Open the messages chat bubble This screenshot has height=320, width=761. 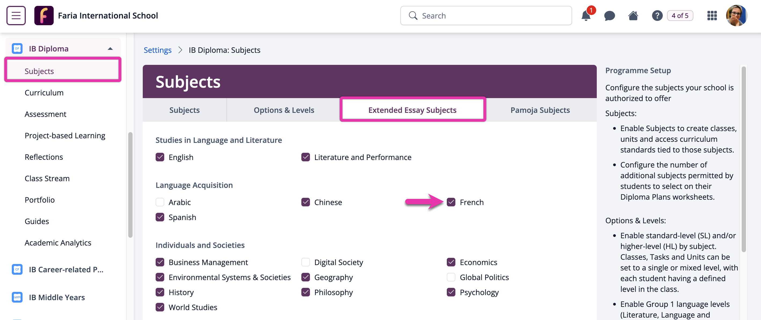(609, 16)
